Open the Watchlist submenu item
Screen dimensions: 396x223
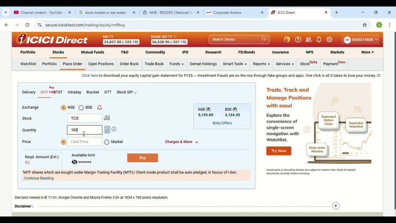tap(28, 64)
